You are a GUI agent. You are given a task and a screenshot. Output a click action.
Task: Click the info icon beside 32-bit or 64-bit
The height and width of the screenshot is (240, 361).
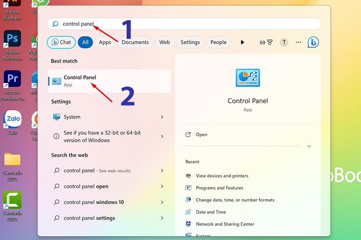(56, 136)
